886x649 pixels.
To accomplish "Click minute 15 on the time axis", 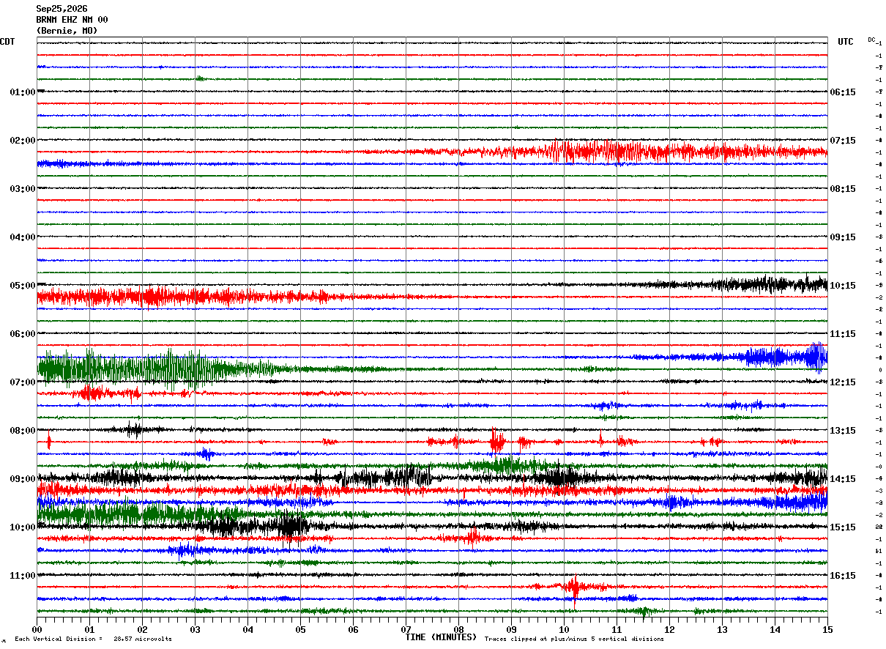I will click(x=827, y=629).
